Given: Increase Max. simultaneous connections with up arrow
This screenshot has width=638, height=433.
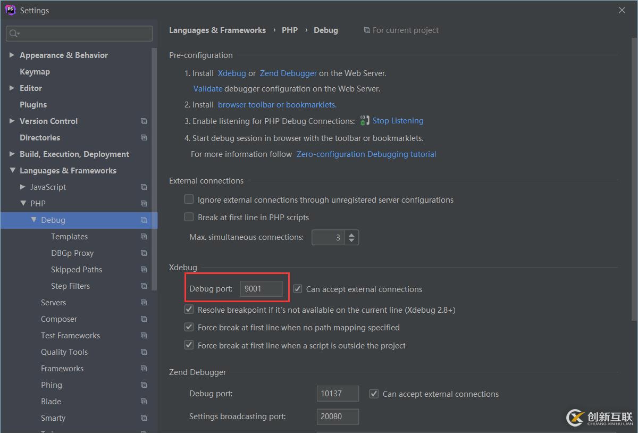Looking at the screenshot, I should (x=351, y=234).
